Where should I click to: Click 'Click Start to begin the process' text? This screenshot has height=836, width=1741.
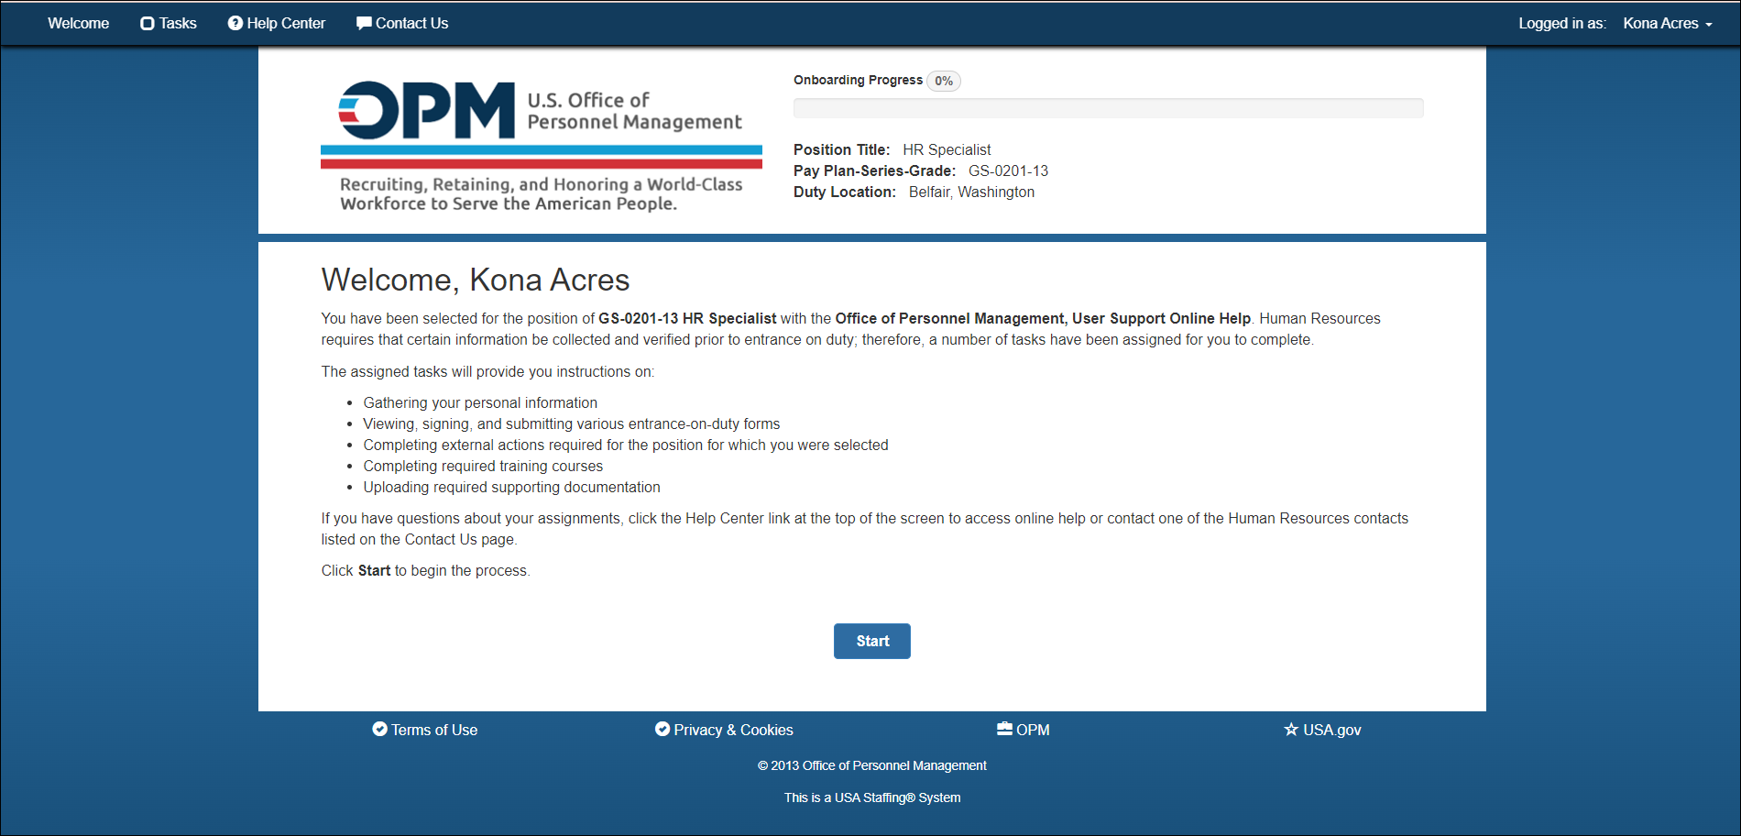(425, 570)
